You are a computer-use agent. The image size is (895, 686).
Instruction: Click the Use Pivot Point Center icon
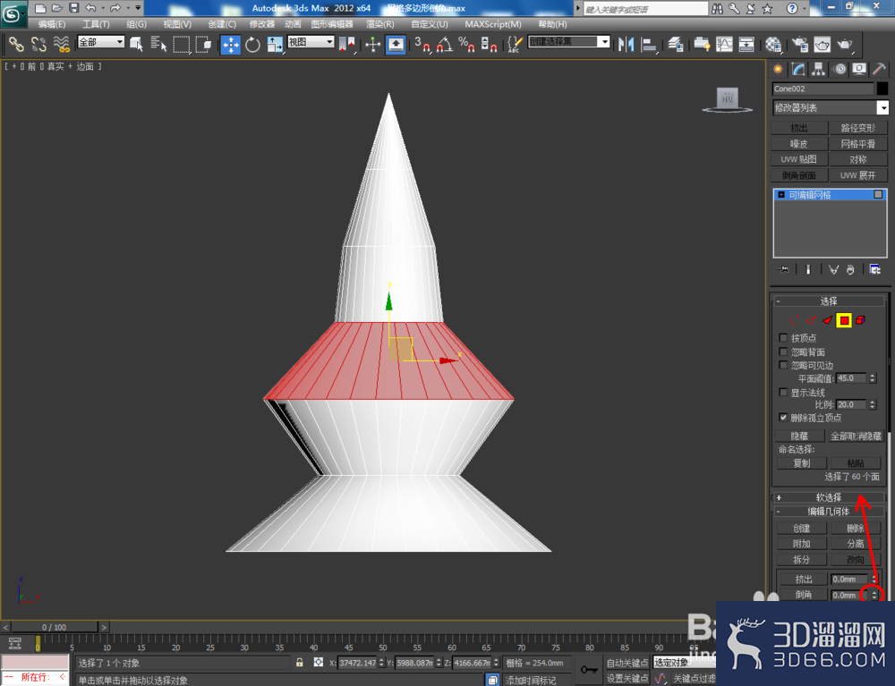coord(346,44)
